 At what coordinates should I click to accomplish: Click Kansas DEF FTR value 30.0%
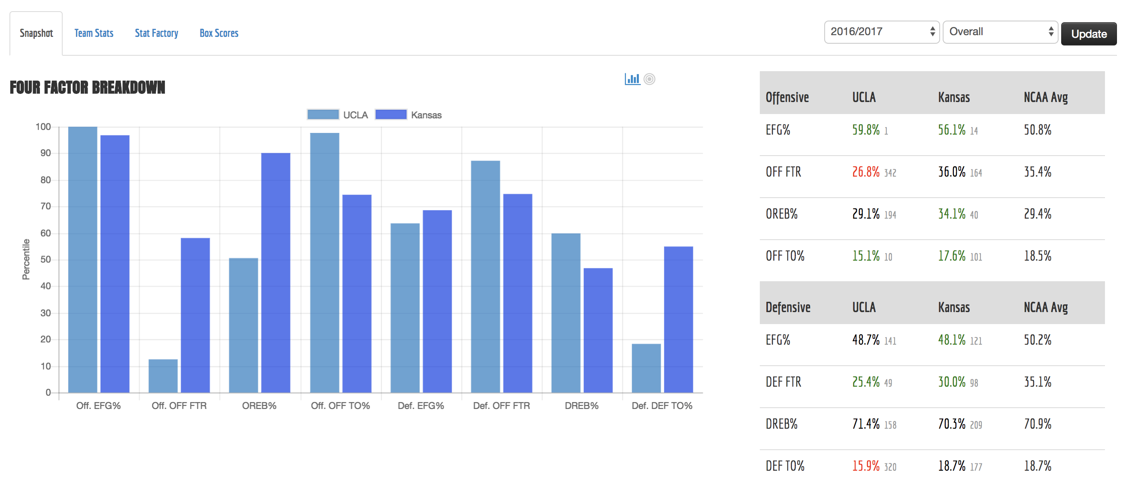(952, 382)
